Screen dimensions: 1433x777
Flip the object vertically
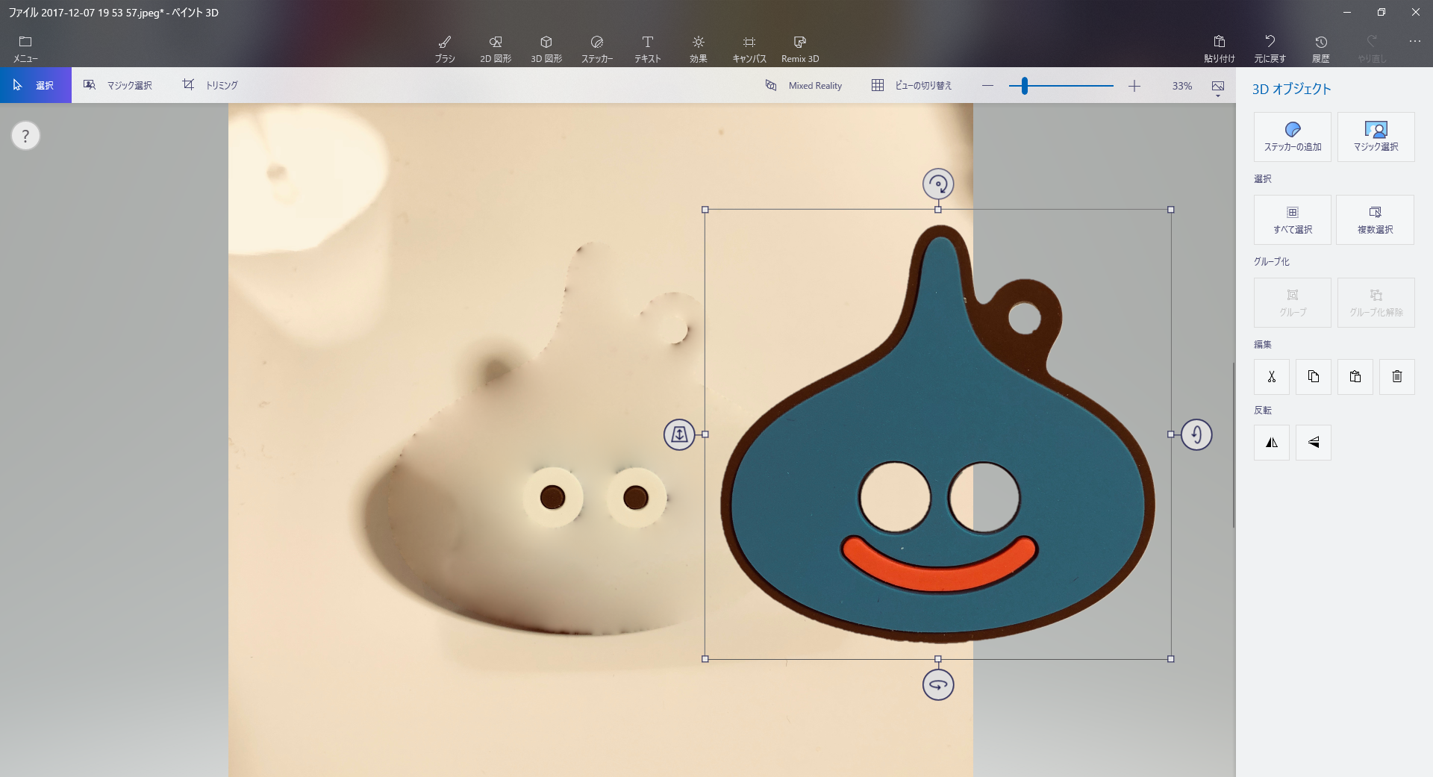(x=1314, y=443)
